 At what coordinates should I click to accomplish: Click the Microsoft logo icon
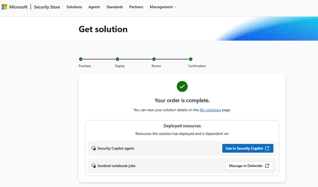(x=4, y=7)
